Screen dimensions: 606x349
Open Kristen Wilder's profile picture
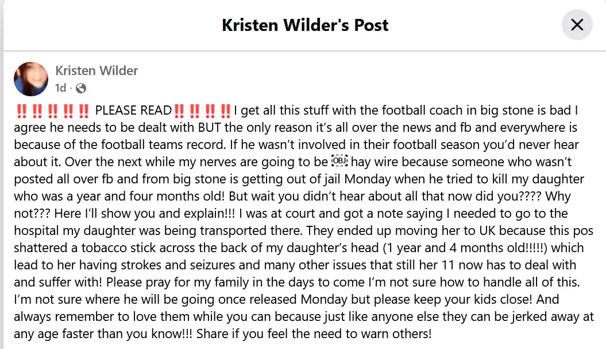click(x=31, y=79)
